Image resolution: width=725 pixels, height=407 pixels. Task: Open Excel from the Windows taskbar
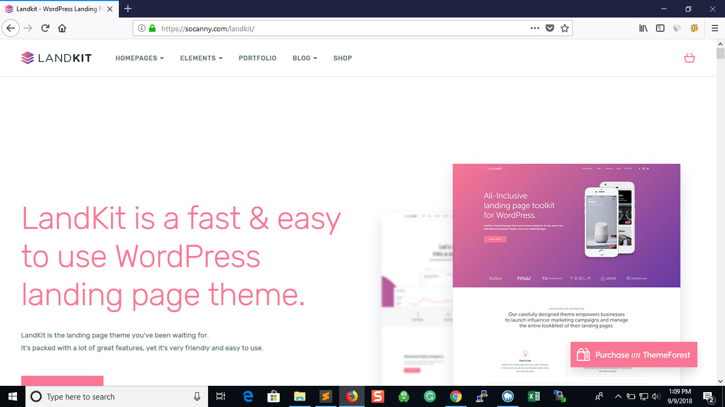[533, 396]
